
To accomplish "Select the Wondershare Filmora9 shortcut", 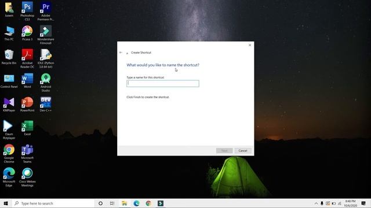I will pos(46,35).
